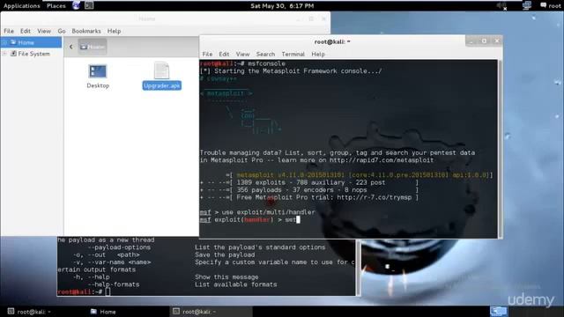The image size is (564, 317).
Task: Open the Places menu in top panel
Action: click(56, 6)
